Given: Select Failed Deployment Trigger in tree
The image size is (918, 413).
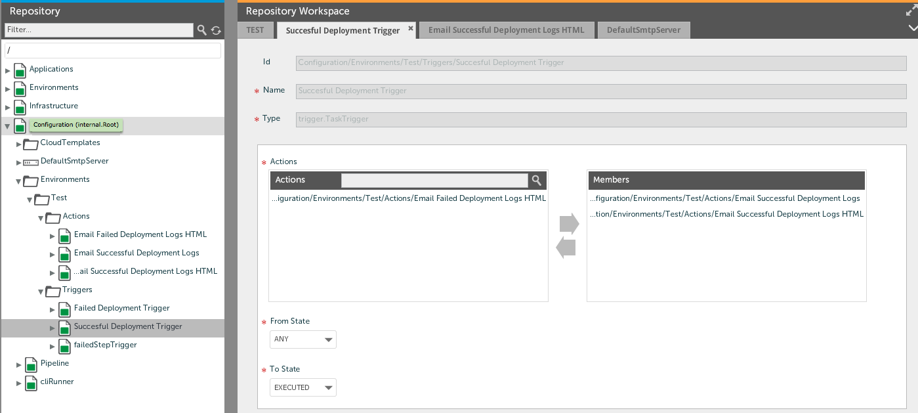Looking at the screenshot, I should (x=122, y=308).
